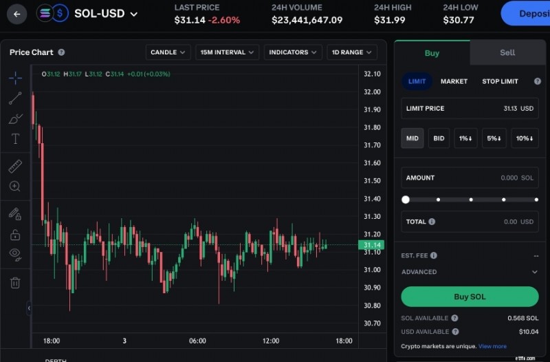Image resolution: width=550 pixels, height=362 pixels.
Task: Collapse chart toolbar side arrow
Action: (29, 308)
